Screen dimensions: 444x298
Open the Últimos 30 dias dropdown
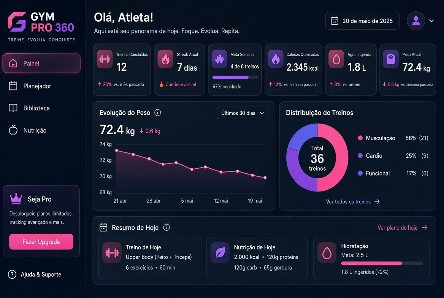(x=243, y=113)
